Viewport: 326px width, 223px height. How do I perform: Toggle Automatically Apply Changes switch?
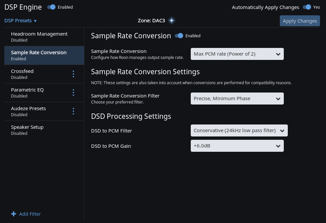click(307, 7)
